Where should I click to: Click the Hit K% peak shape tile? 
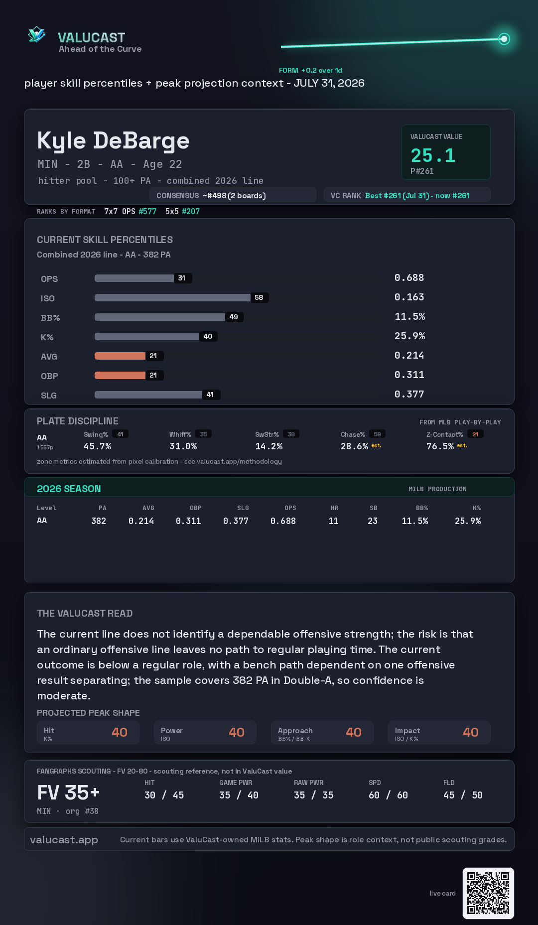coord(88,733)
